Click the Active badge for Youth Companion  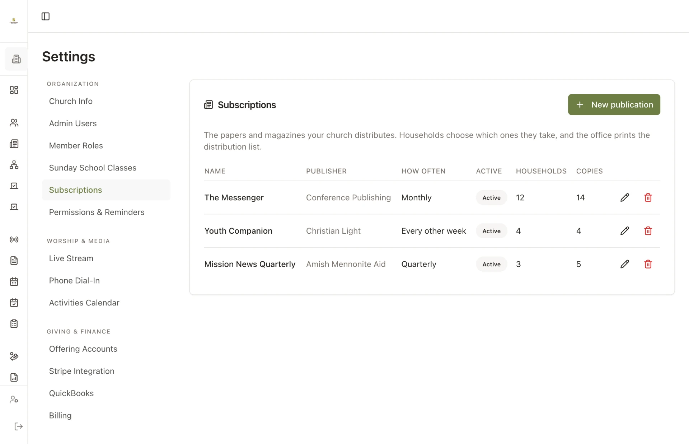tap(491, 231)
